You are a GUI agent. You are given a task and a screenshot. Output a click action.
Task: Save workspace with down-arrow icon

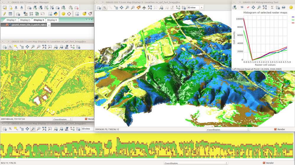(x=22, y=8)
